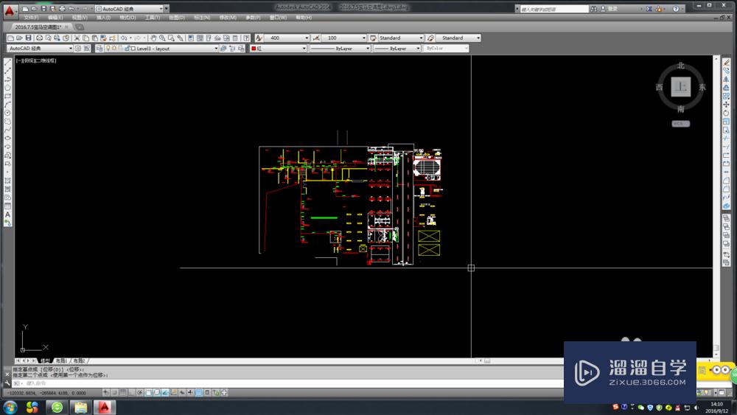Choose the Mirror tool in Modify toolbar
Image resolution: width=737 pixels, height=415 pixels.
coord(726,80)
